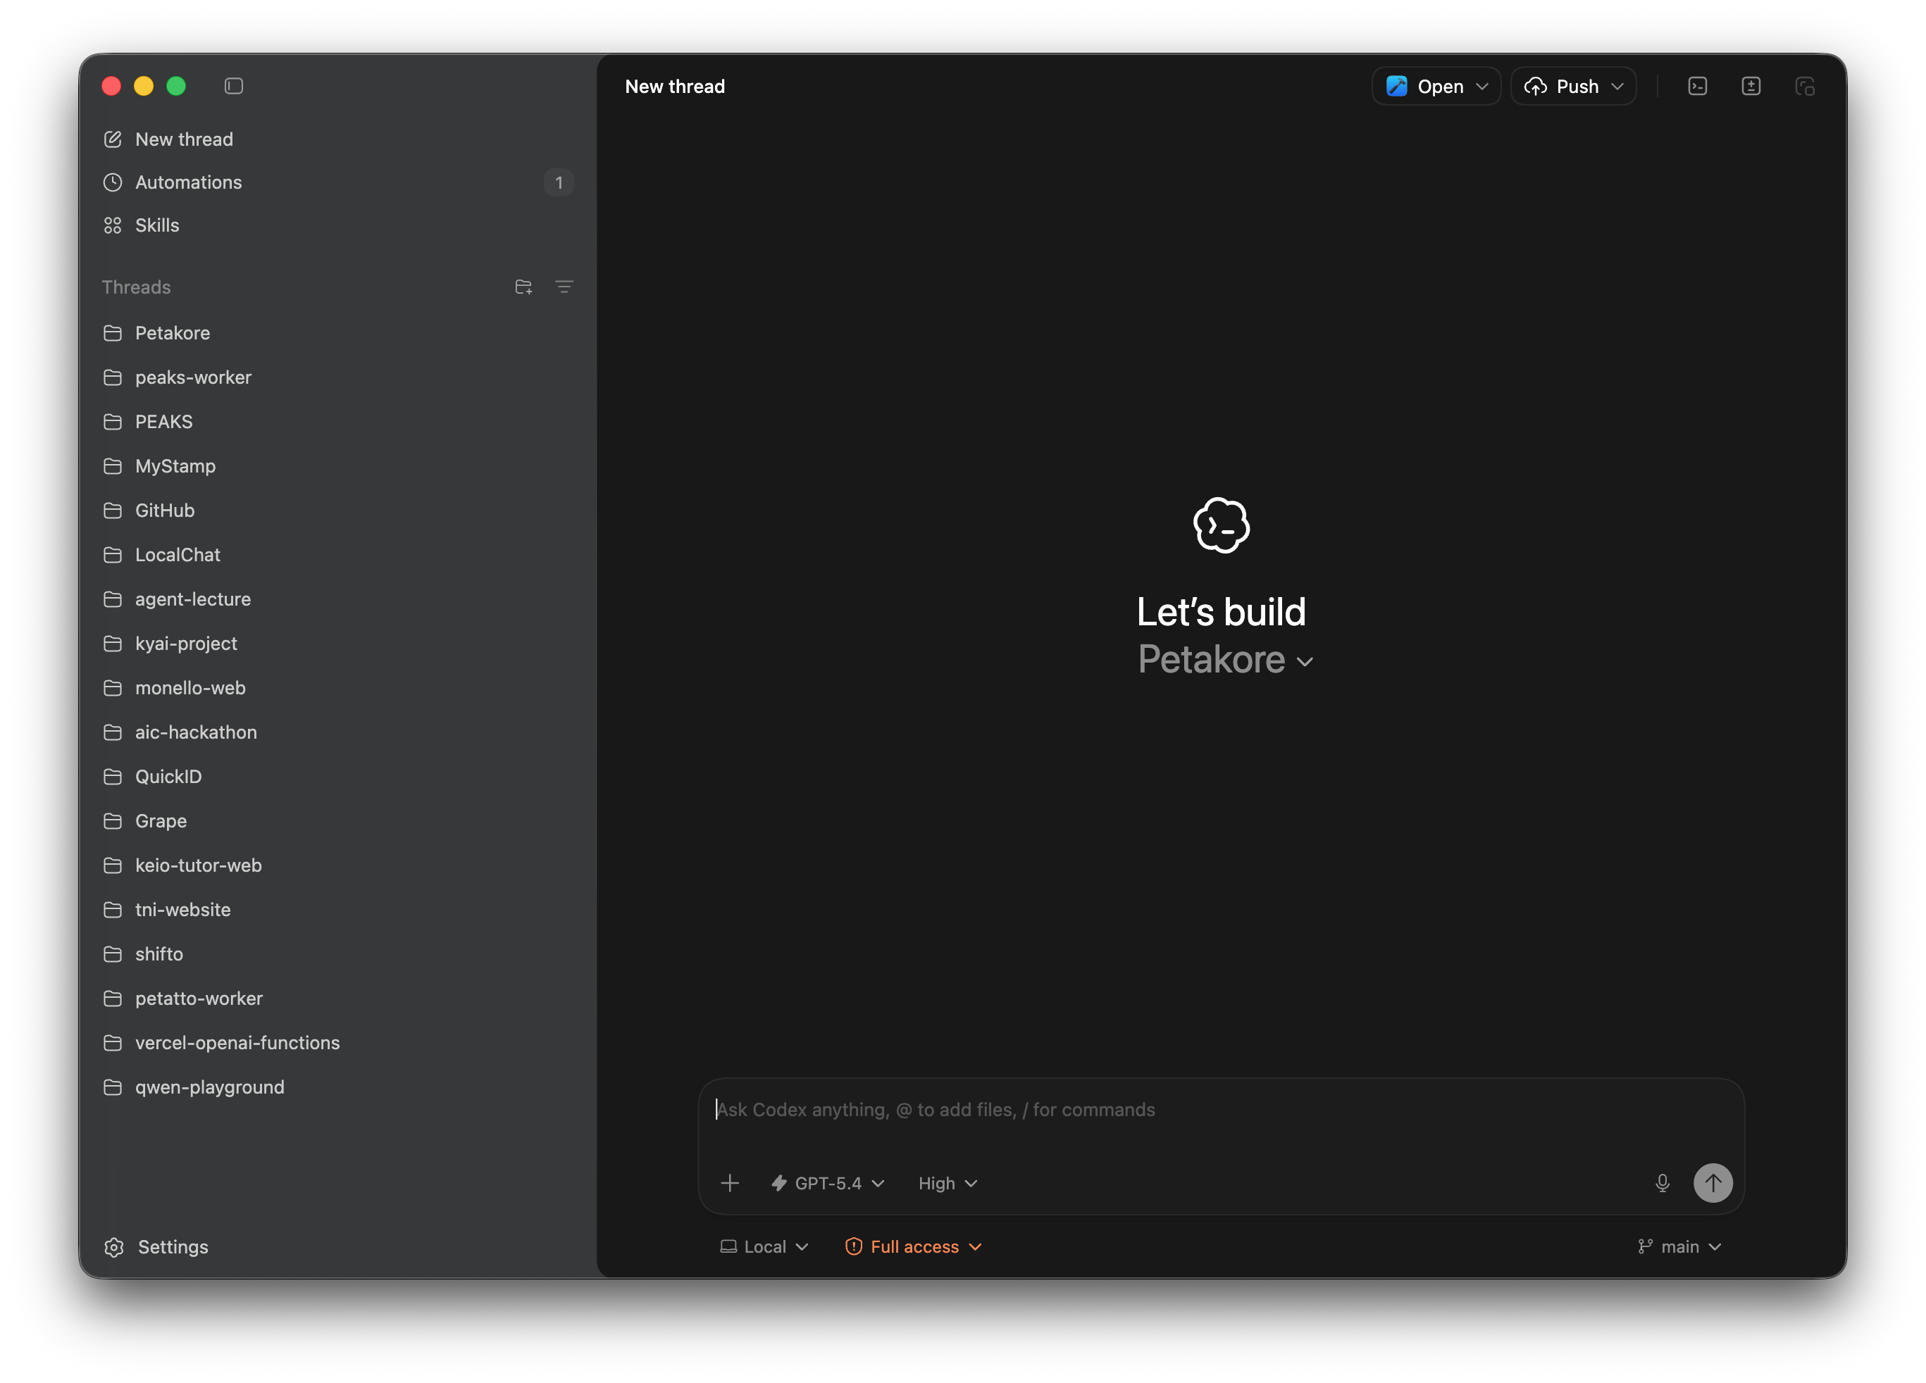Image resolution: width=1926 pixels, height=1383 pixels.
Task: Click the pop-out window icon
Action: tap(1806, 86)
